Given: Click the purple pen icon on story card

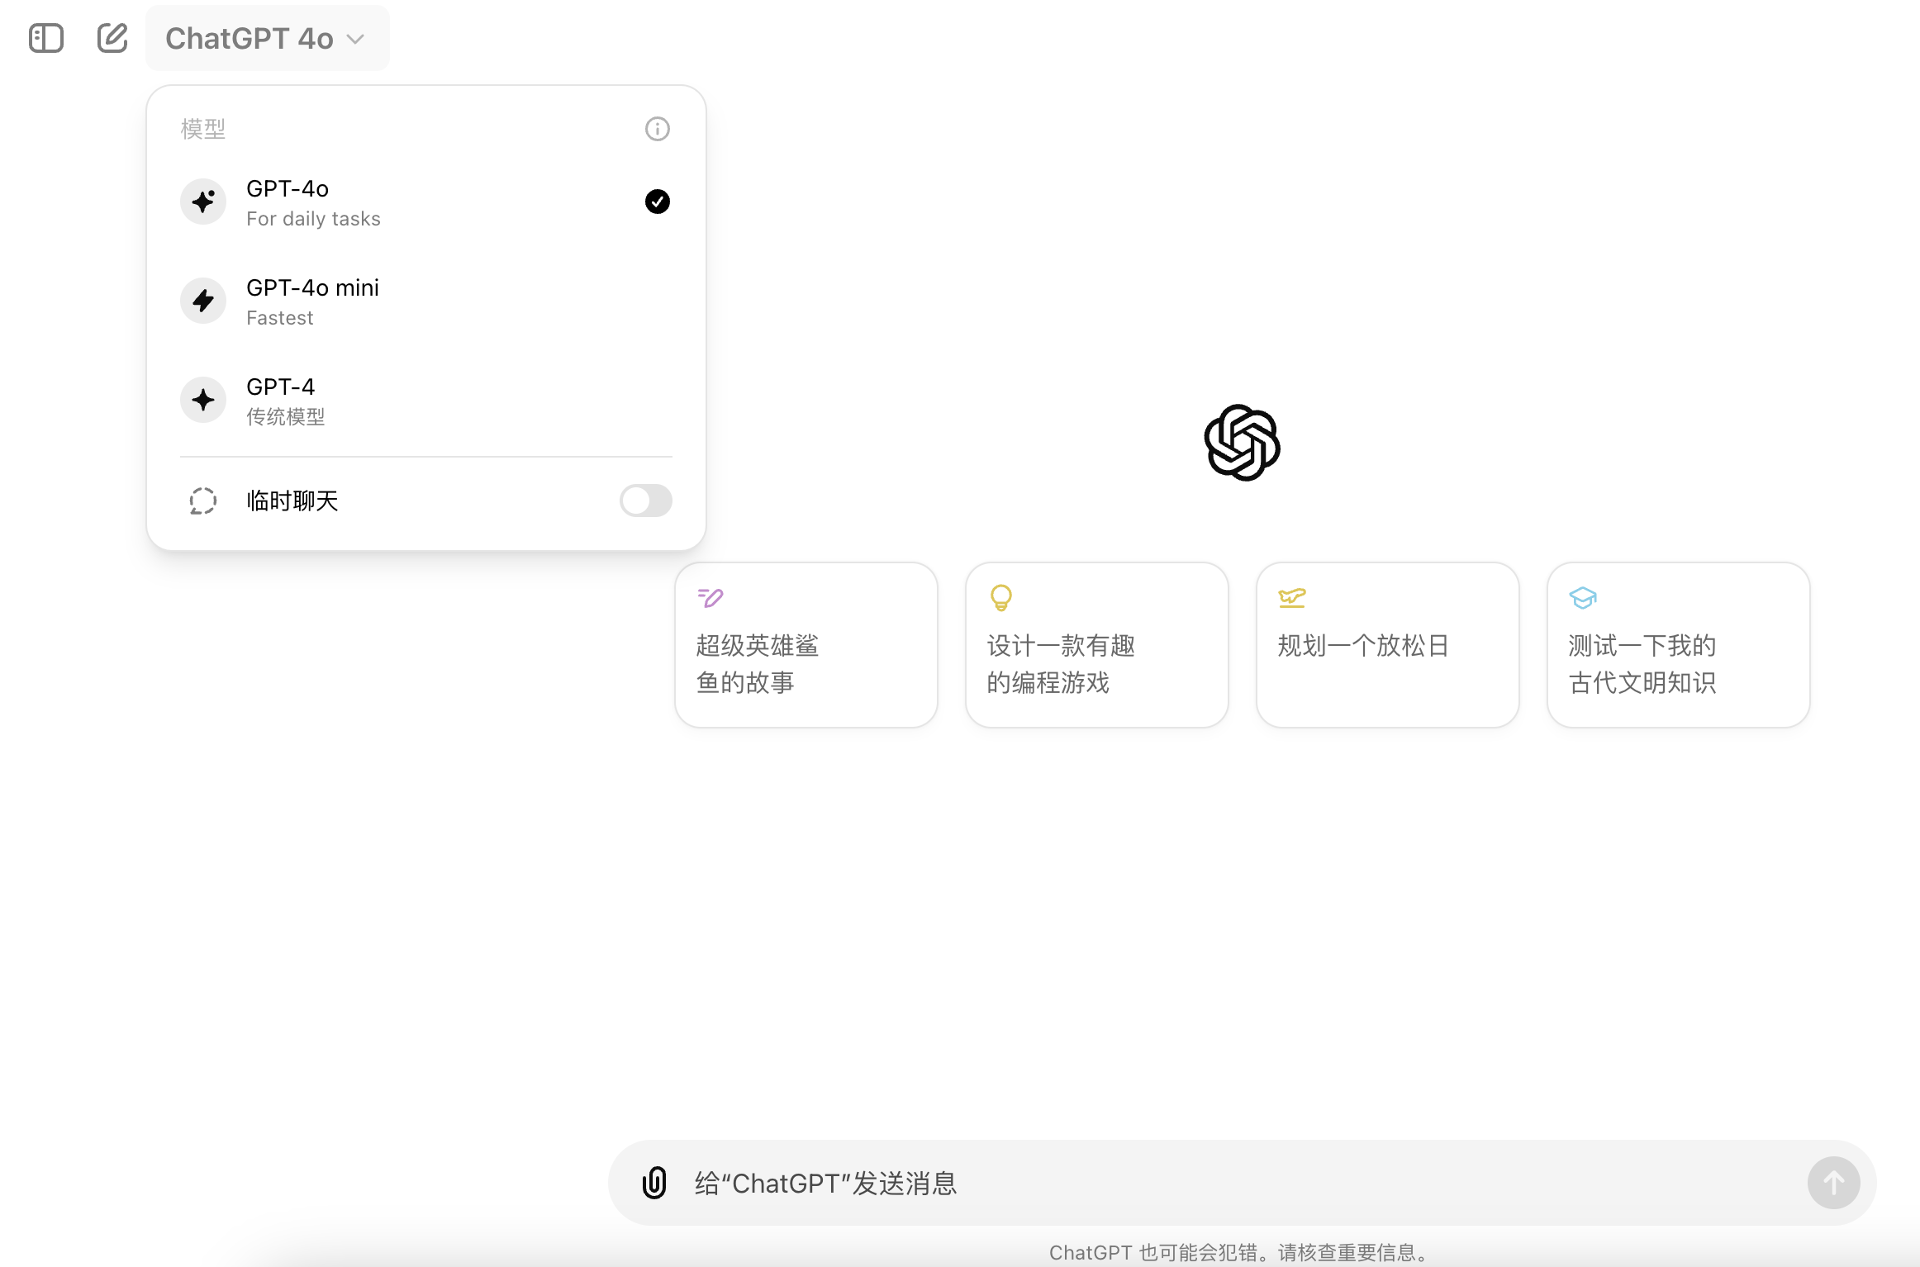Looking at the screenshot, I should [710, 597].
